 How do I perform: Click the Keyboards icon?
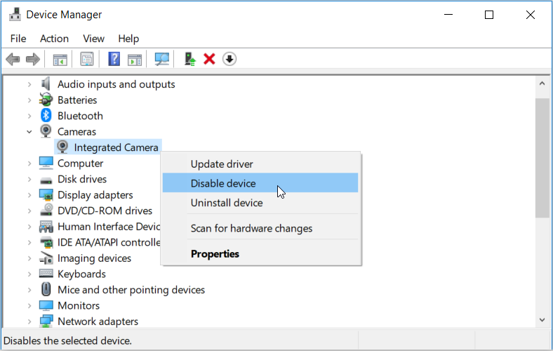(46, 273)
